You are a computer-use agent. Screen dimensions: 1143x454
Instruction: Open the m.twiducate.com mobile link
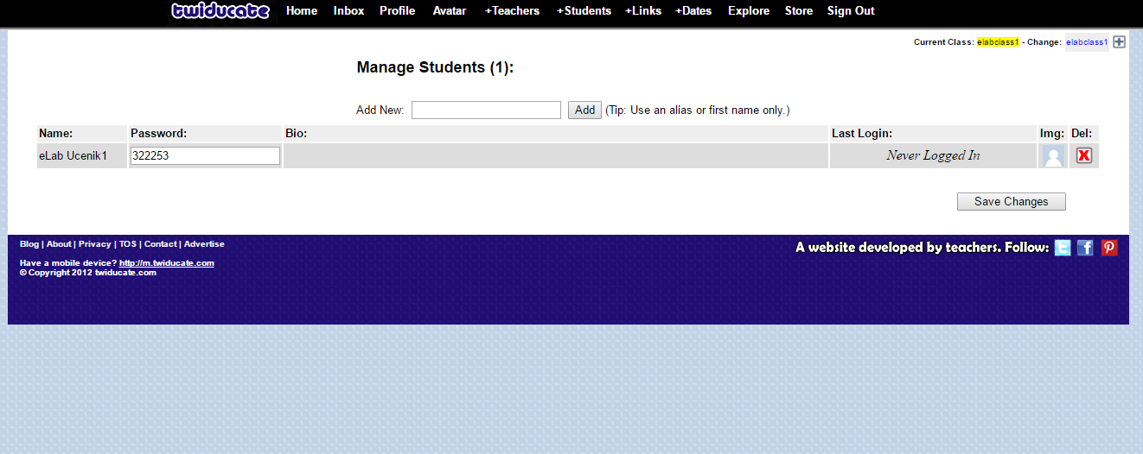(x=166, y=263)
